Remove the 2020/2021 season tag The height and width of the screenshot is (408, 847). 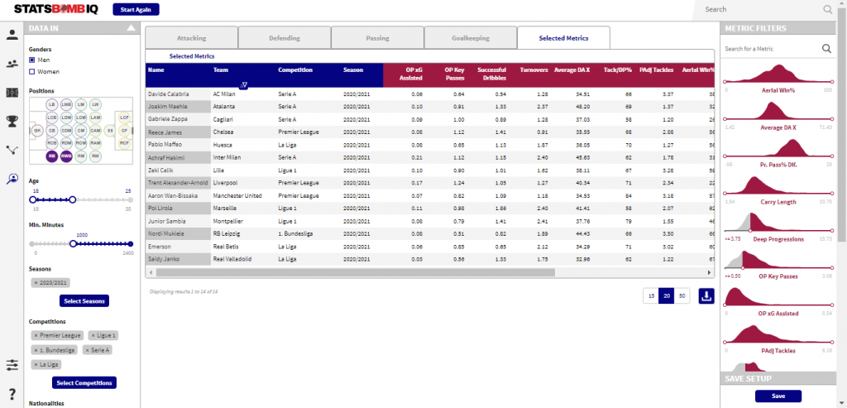click(36, 283)
